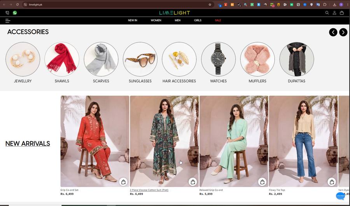This screenshot has width=350, height=206.
Task: Select the Jewellery category circle
Action: click(x=23, y=59)
